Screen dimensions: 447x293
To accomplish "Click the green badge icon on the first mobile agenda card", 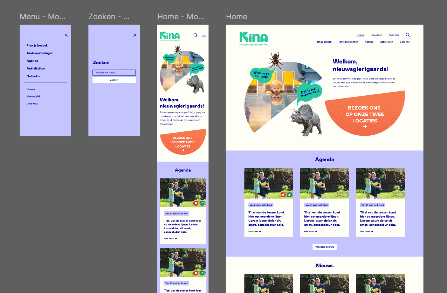I will 202,203.
